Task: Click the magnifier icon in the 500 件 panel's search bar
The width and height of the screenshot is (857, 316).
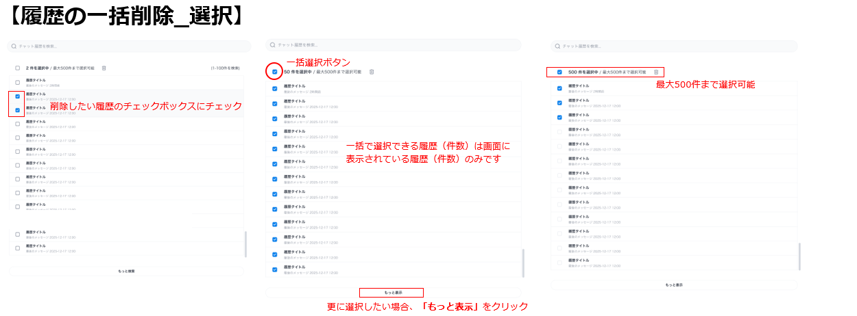Action: 557,46
